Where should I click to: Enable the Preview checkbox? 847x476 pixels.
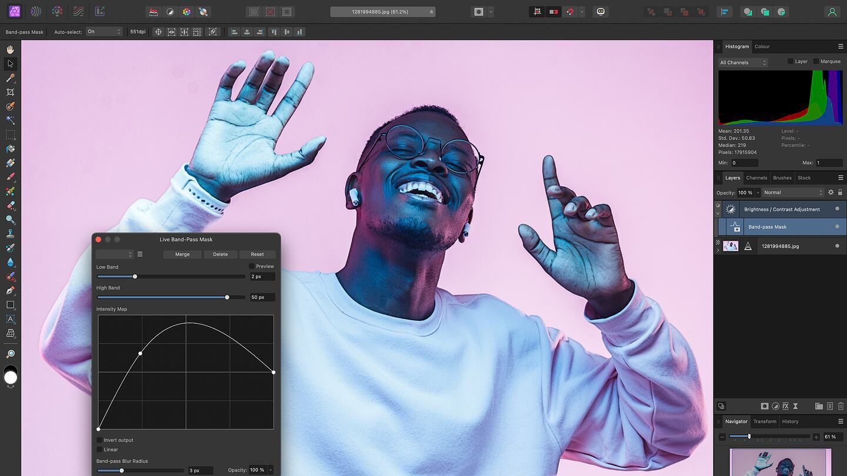point(252,266)
